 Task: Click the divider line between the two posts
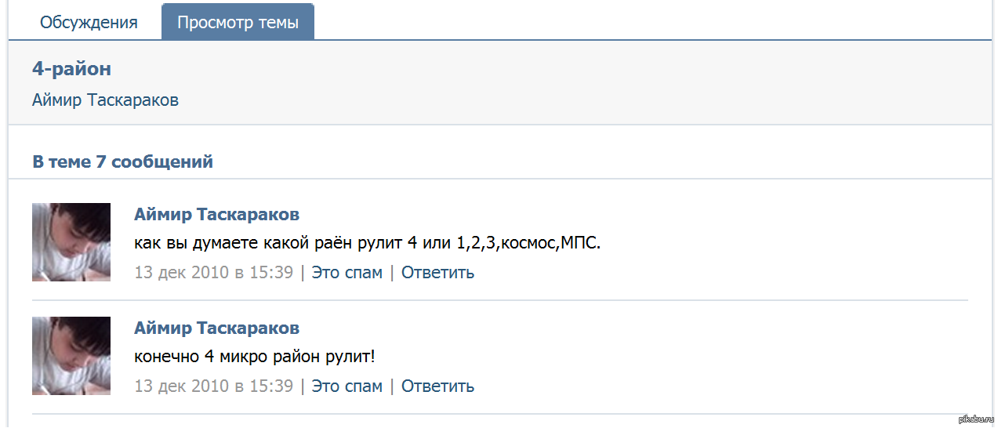click(499, 300)
